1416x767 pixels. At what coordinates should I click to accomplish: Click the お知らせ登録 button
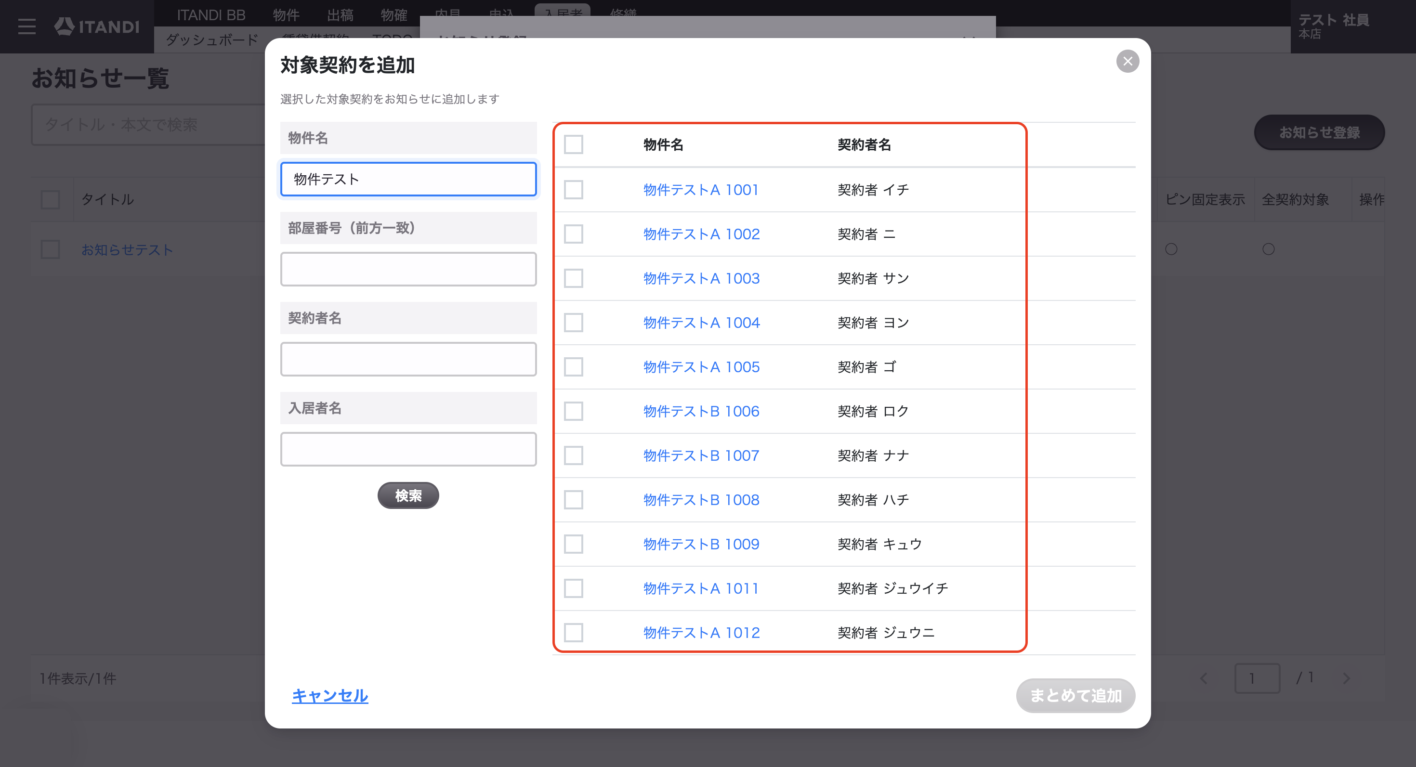click(1319, 132)
